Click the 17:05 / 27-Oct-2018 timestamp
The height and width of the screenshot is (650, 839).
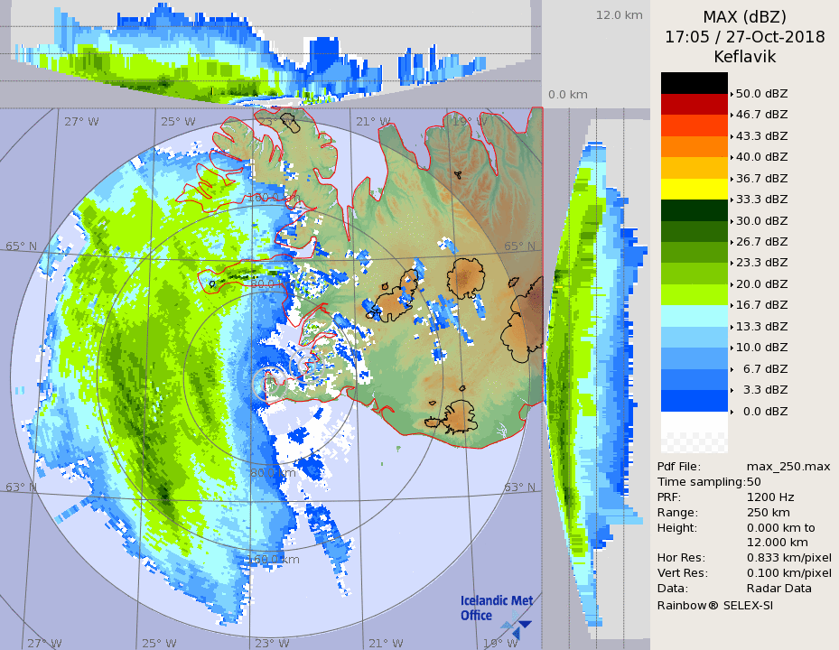(x=744, y=37)
